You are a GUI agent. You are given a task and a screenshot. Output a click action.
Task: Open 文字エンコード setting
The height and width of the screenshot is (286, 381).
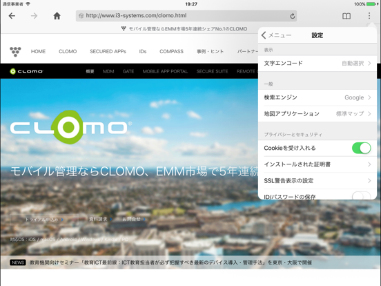317,64
